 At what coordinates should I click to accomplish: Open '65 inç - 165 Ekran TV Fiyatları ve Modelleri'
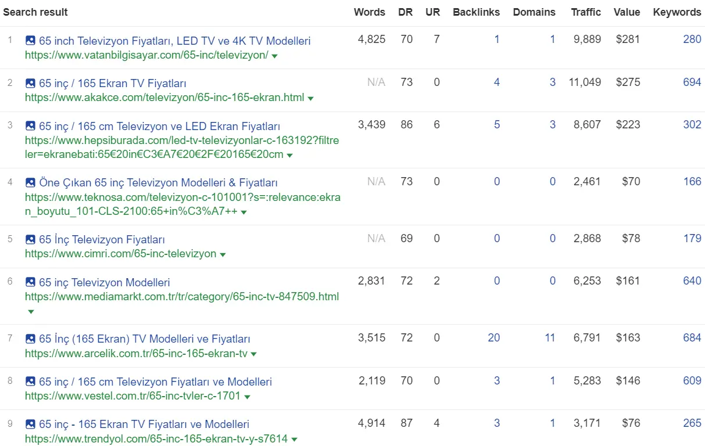pyautogui.click(x=144, y=424)
